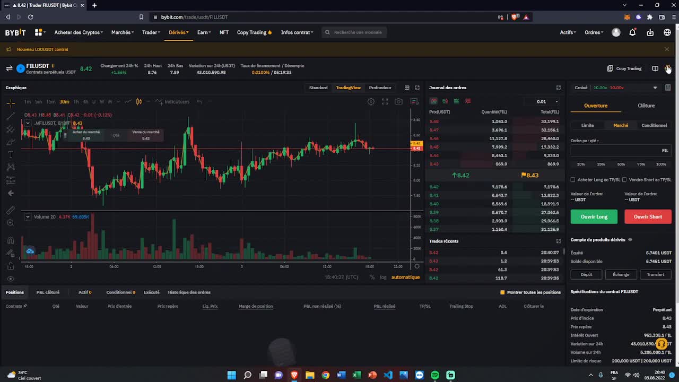Expand the Trades récents panel
This screenshot has width=679, height=382.
tap(559, 241)
